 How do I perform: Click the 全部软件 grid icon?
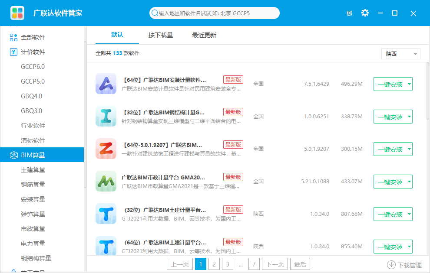click(x=13, y=37)
